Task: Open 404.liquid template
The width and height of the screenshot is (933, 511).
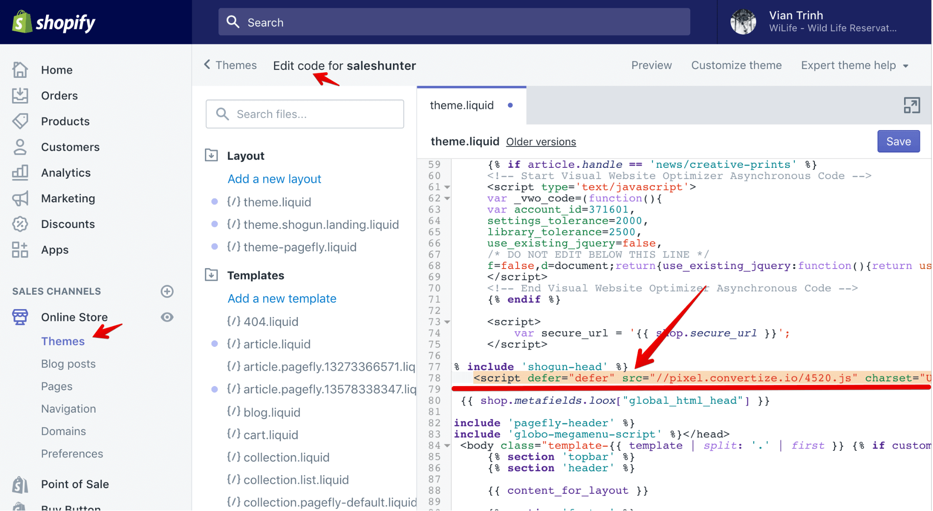Action: [262, 322]
